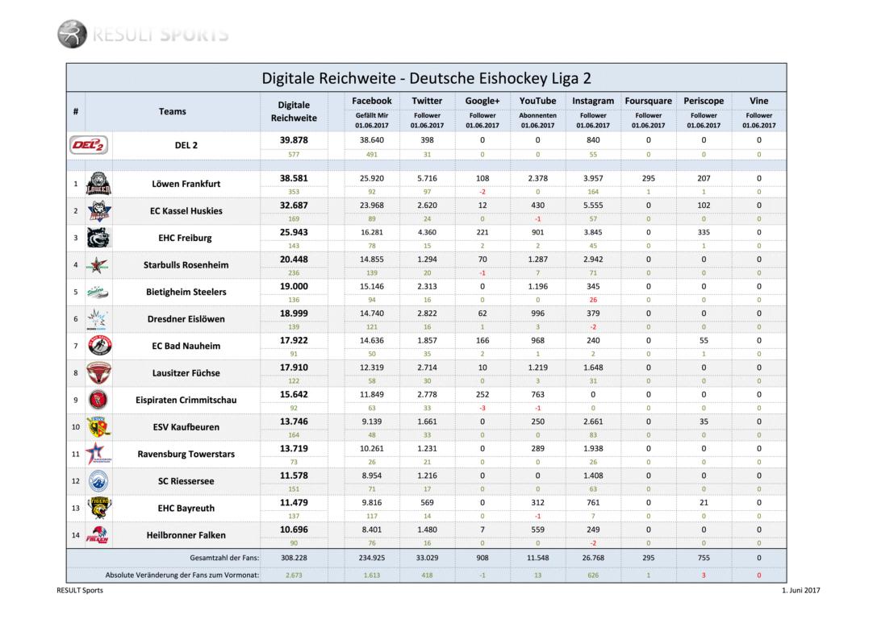877x619 pixels.
Task: Select the footer date '1. Juni 2017'
Action: (801, 590)
